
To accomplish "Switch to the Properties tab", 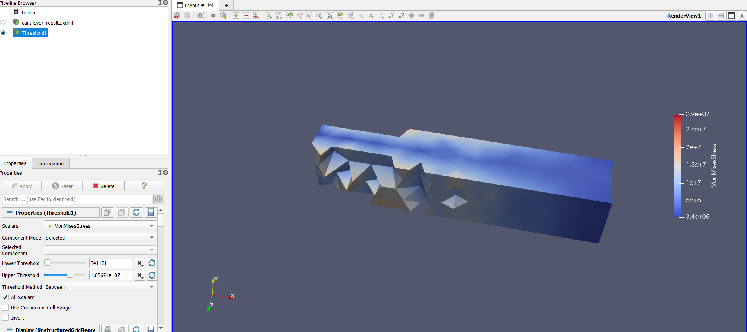I will click(15, 163).
